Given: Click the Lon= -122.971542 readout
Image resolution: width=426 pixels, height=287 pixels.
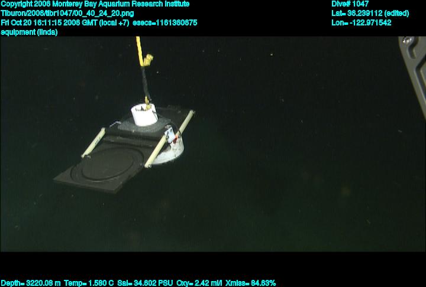Looking at the screenshot, I should point(362,22).
